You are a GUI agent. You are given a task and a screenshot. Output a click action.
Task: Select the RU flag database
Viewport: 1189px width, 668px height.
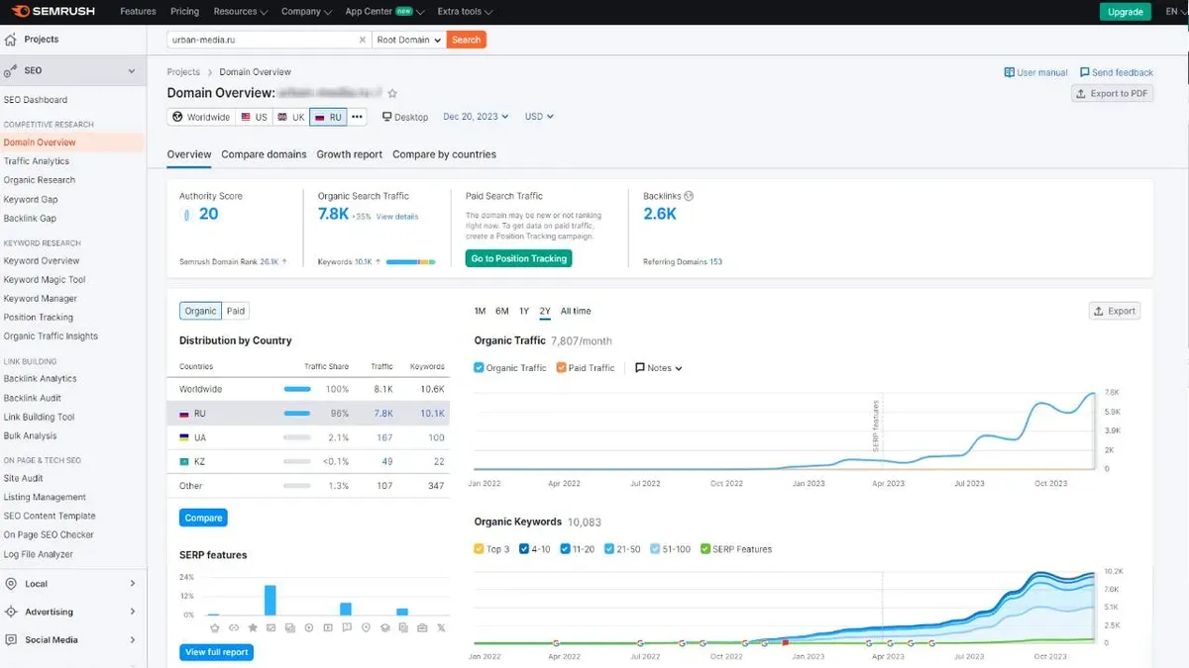[328, 117]
